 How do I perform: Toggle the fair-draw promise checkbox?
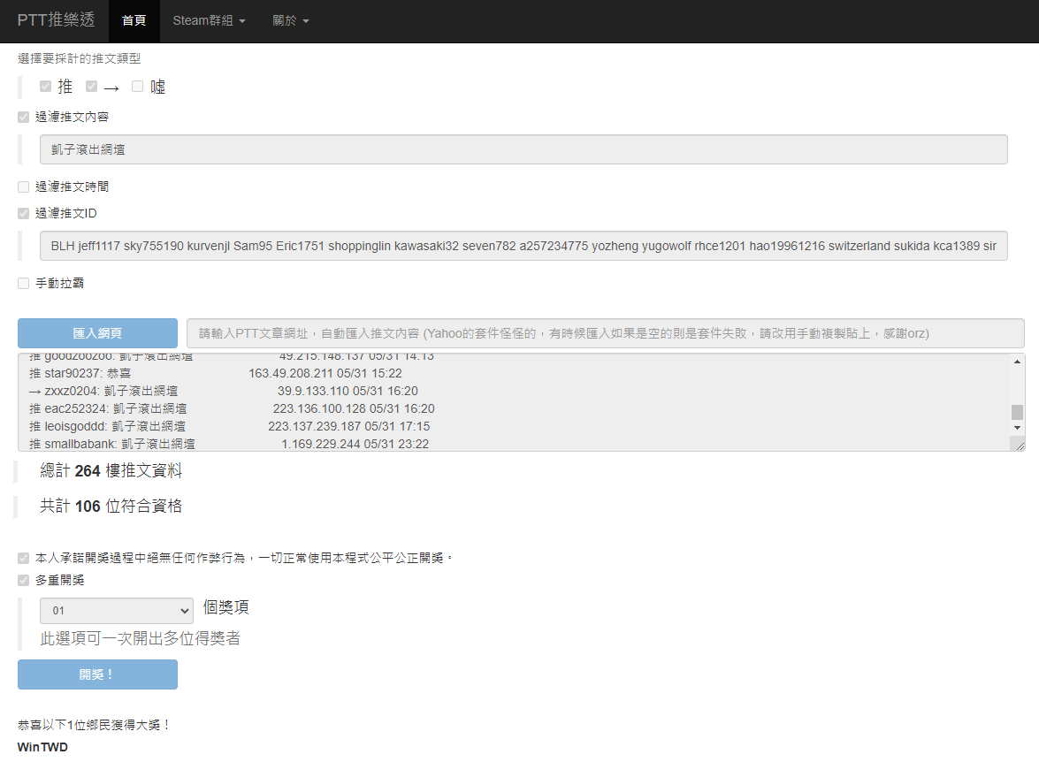23,558
